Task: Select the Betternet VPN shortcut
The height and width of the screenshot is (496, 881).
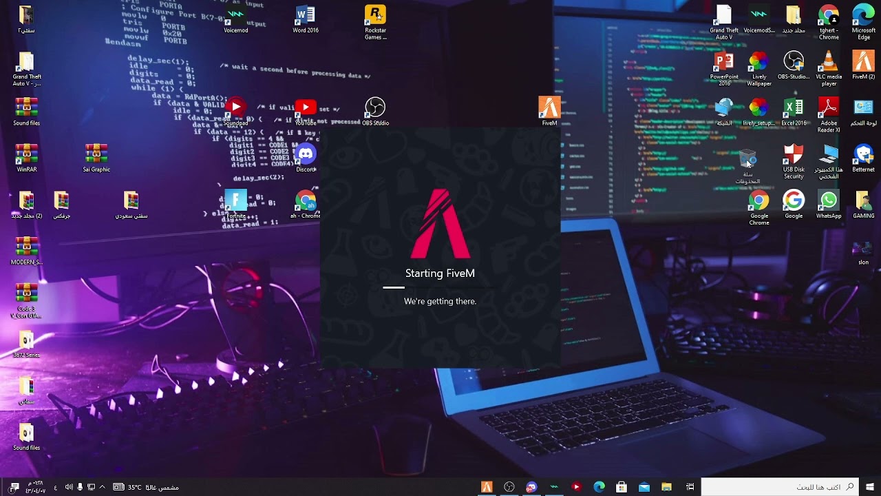Action: tap(863, 159)
